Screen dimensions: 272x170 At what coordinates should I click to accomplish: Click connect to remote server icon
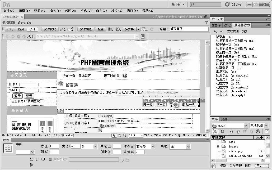coord(215,132)
